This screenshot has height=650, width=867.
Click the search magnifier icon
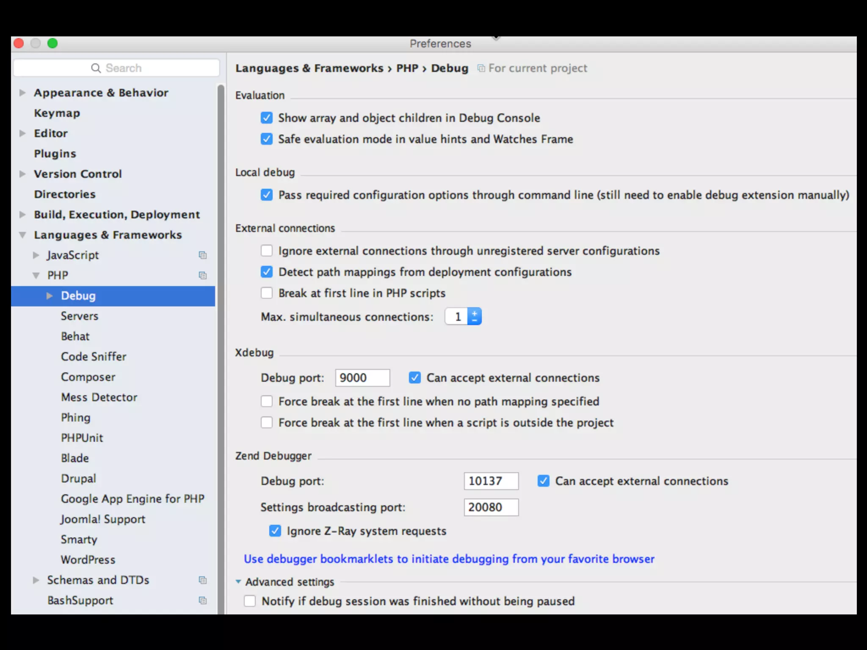click(96, 68)
